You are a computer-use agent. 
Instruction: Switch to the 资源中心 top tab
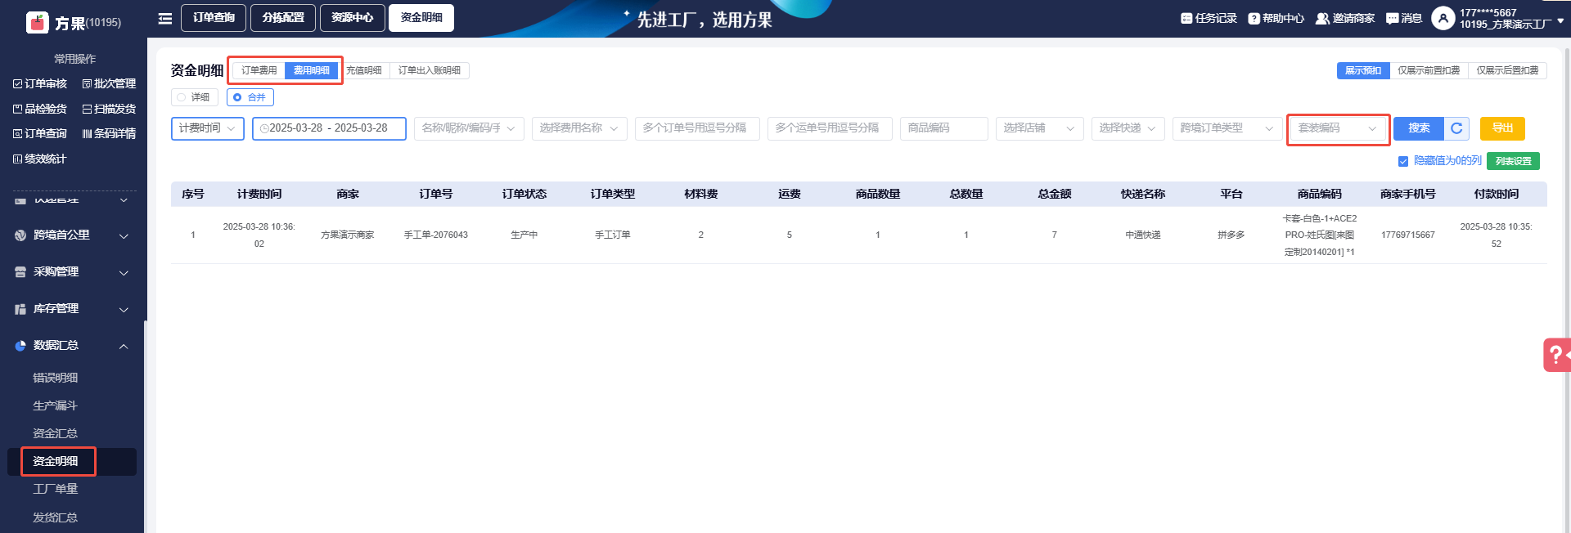(x=353, y=18)
